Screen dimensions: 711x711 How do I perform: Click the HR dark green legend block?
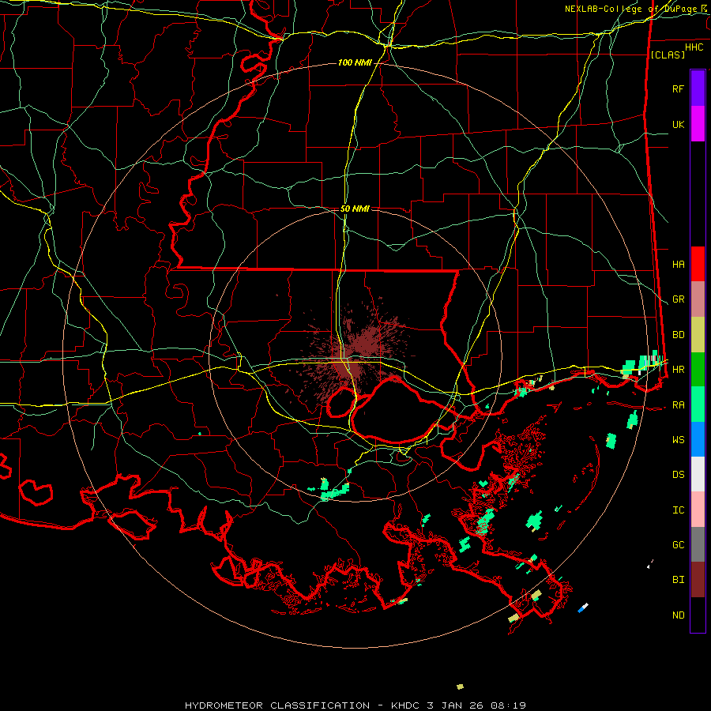[698, 370]
